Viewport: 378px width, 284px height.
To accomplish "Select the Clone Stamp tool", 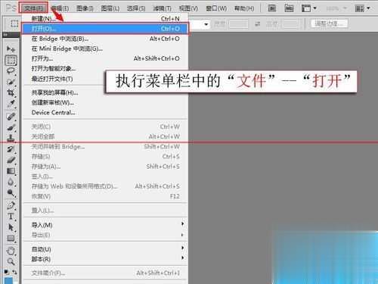I will click(x=11, y=138).
